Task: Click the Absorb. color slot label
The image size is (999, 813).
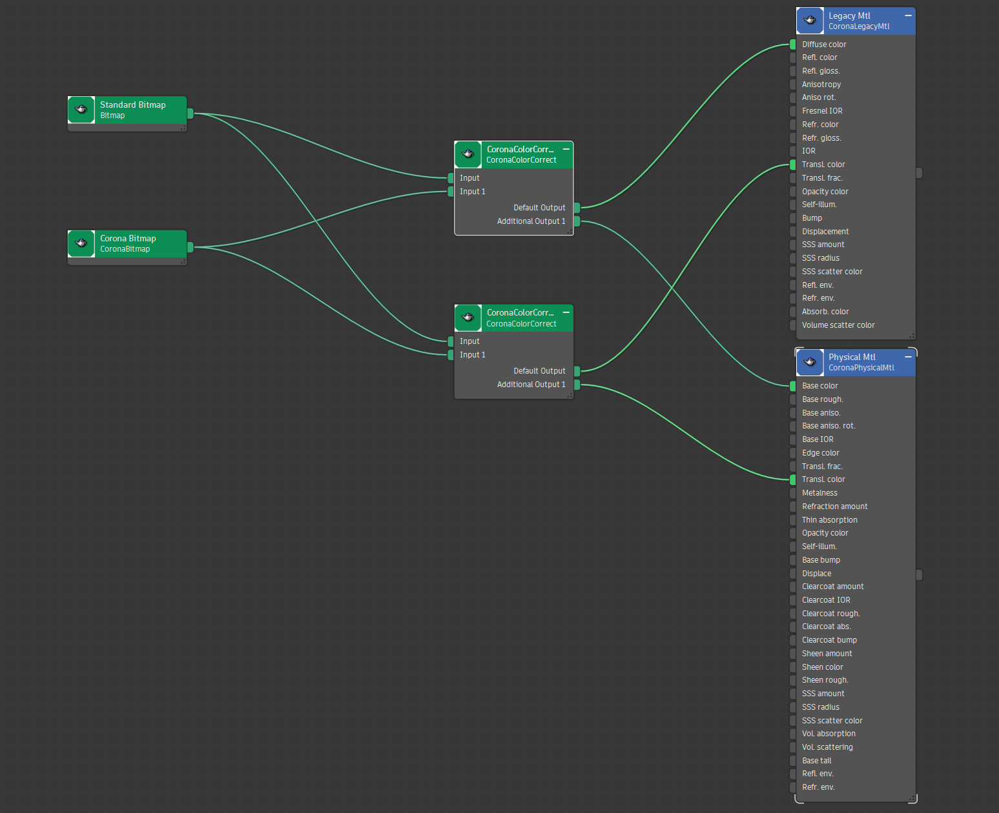Action: [825, 312]
